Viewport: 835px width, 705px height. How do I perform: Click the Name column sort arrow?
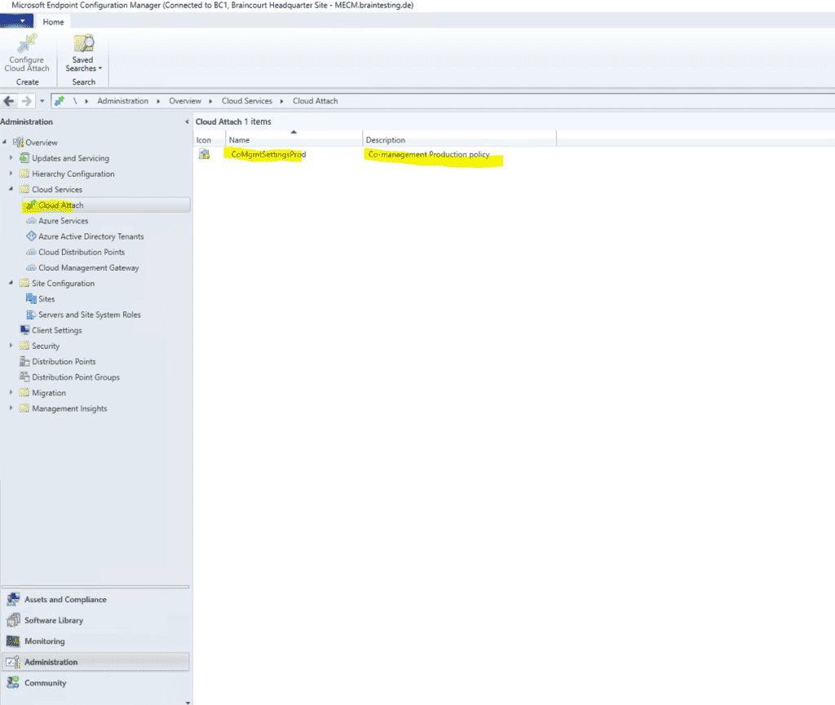(294, 133)
